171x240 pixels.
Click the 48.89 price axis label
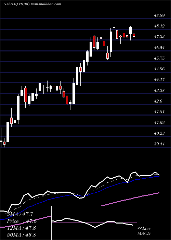[x=159, y=15]
